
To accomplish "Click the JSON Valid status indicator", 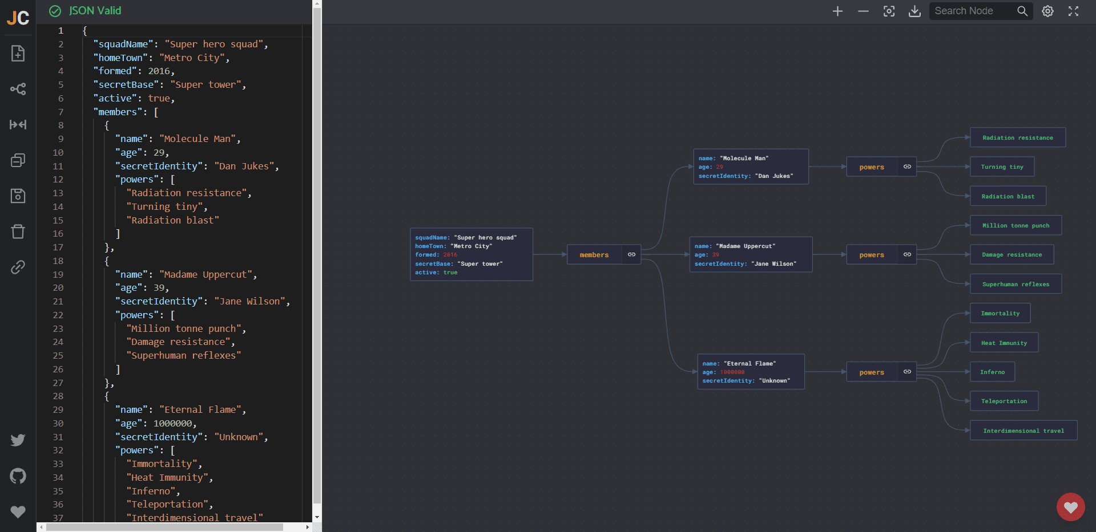I will [85, 11].
